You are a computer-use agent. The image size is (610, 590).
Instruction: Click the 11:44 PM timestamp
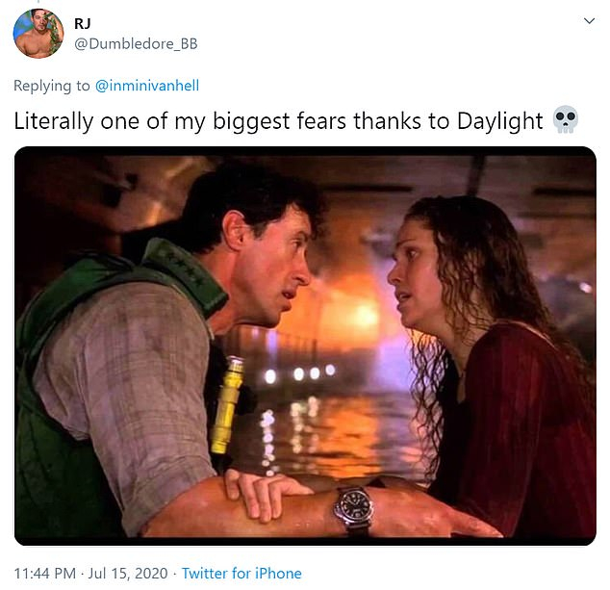click(45, 574)
